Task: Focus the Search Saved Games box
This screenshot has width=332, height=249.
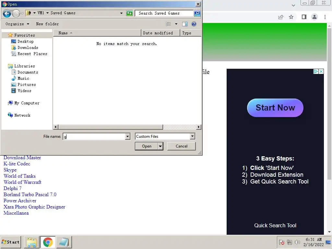Action: pyautogui.click(x=164, y=13)
